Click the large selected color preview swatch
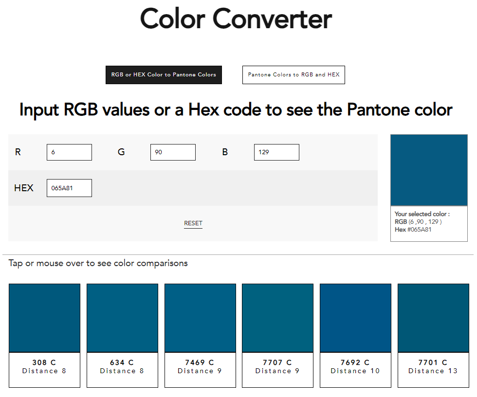The height and width of the screenshot is (397, 477). pyautogui.click(x=429, y=170)
